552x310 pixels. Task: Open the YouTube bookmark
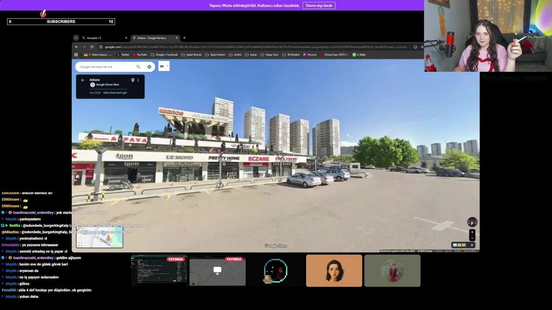(140, 55)
